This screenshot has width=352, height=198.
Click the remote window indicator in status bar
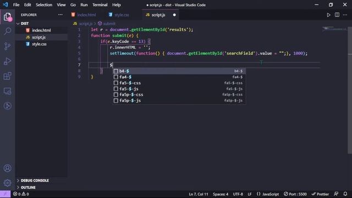click(5, 194)
